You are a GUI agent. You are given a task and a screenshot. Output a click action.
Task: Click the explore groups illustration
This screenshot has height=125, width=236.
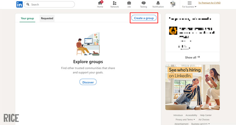tap(88, 44)
